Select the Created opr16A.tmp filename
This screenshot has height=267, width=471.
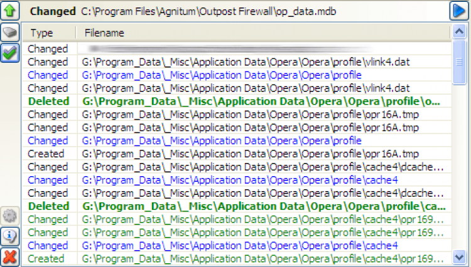pyautogui.click(x=250, y=154)
